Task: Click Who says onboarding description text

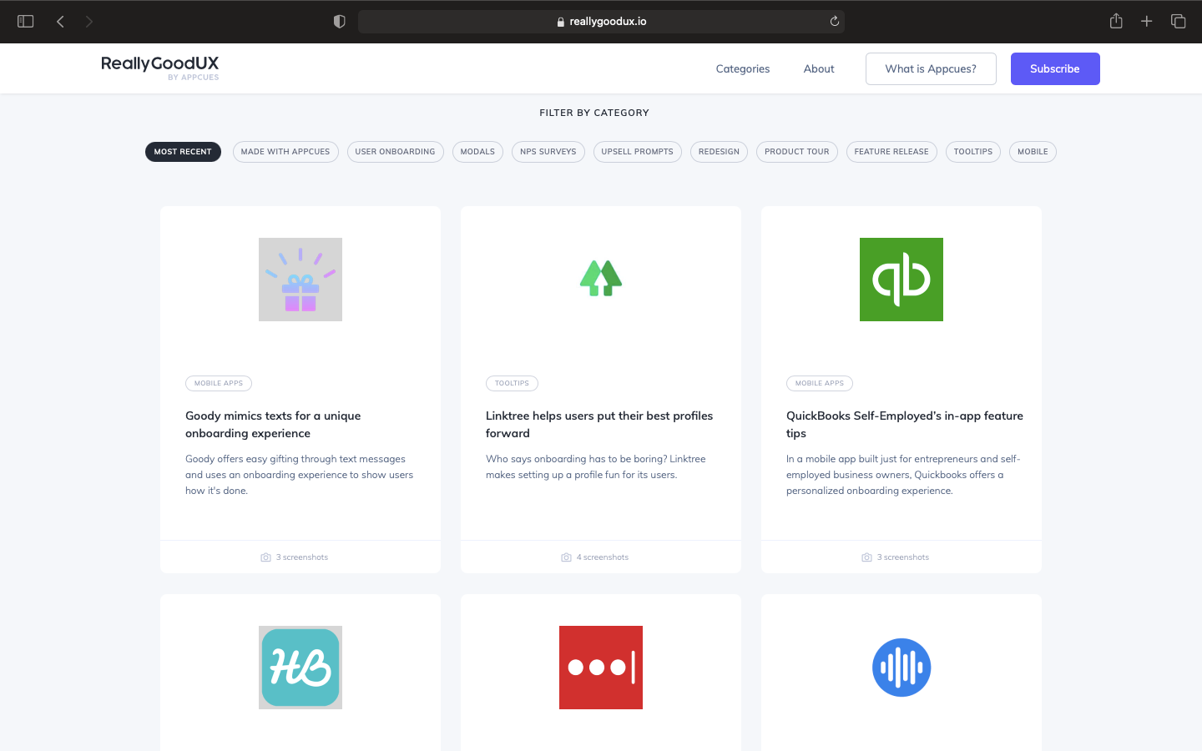Action: coord(596,467)
